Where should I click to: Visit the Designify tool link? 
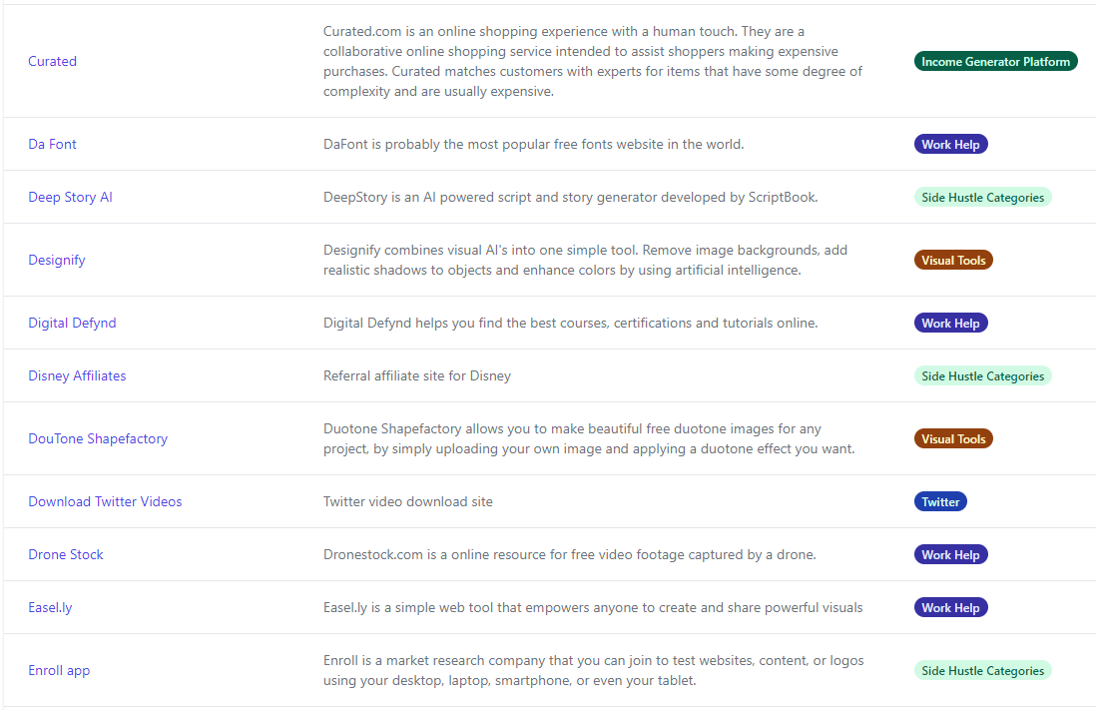tap(57, 260)
